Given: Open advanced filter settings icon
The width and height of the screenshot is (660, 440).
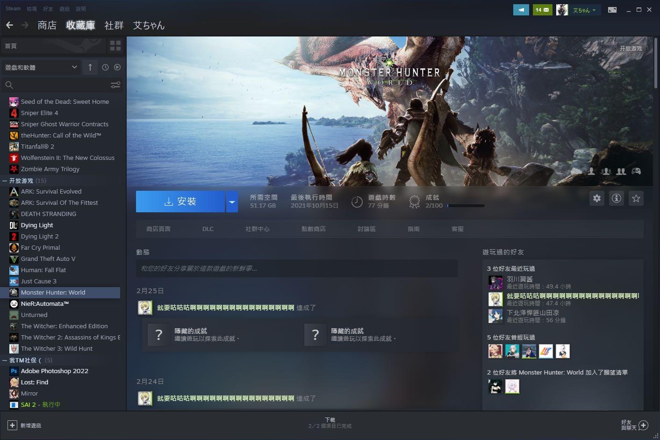Looking at the screenshot, I should [115, 85].
